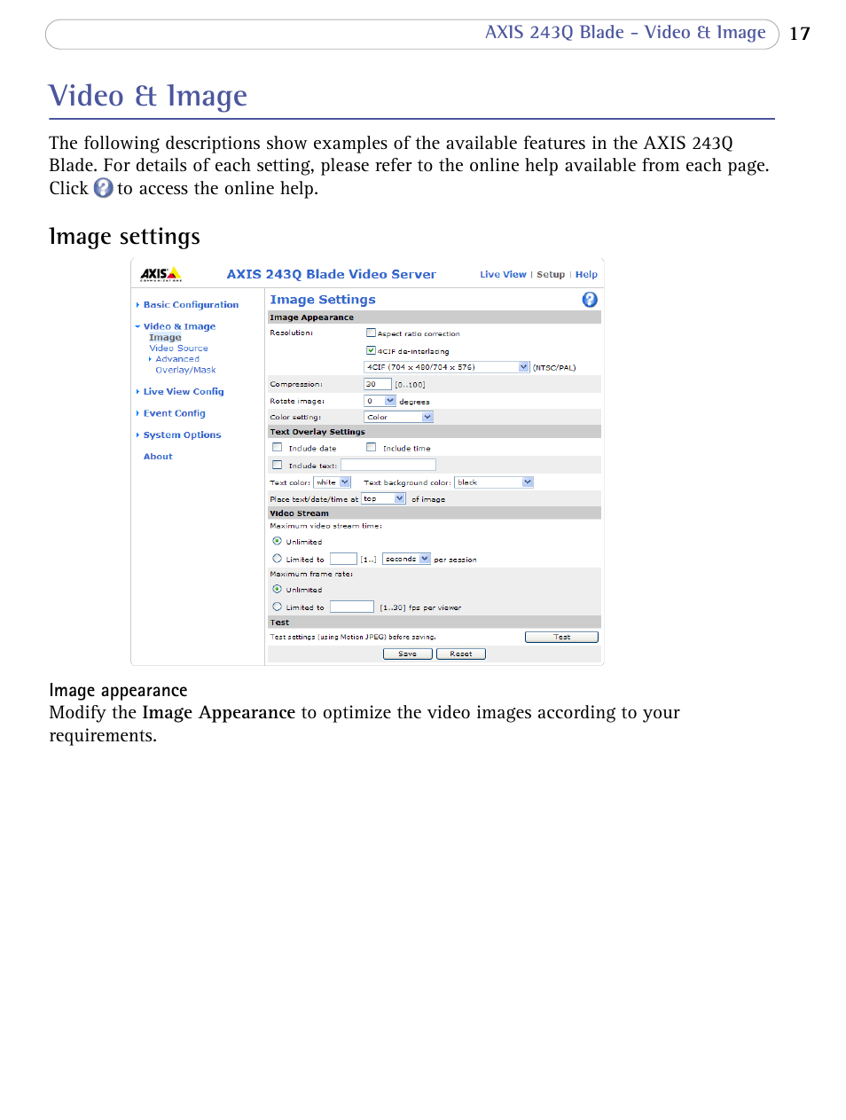The image size is (846, 1120).
Task: Expand Event Config in the sidebar
Action: click(x=174, y=413)
